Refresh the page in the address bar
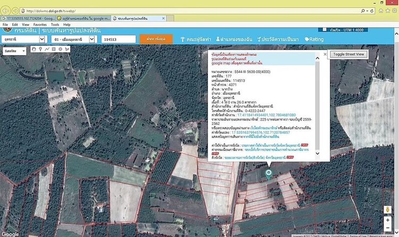The width and height of the screenshot is (399, 237). click(x=372, y=11)
